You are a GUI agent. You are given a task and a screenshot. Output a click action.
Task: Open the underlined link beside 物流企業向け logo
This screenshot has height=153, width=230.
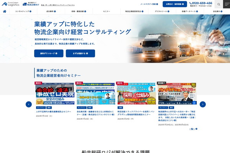pos(58,5)
